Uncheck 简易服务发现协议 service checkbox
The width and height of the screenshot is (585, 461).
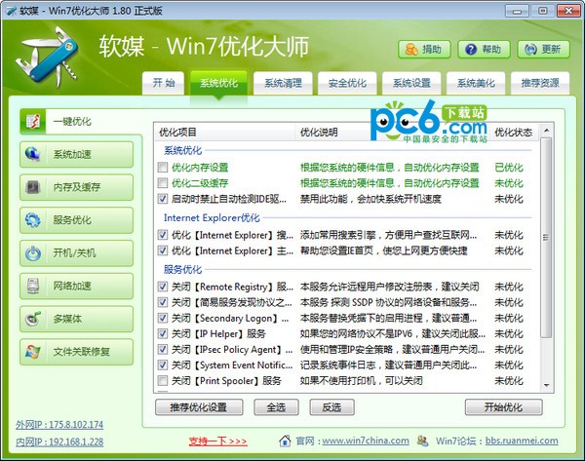[x=162, y=302]
